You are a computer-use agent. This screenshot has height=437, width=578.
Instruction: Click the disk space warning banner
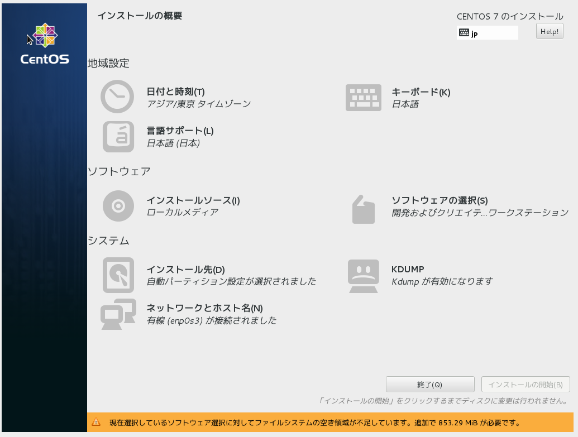pyautogui.click(x=332, y=424)
